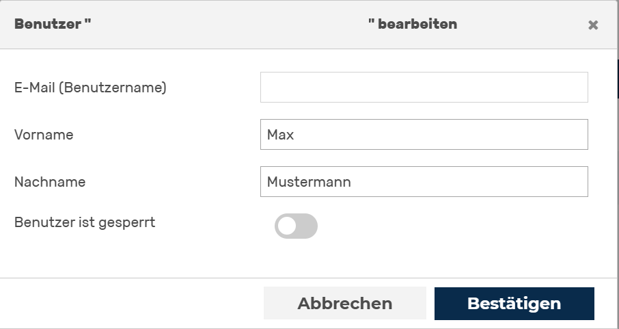The height and width of the screenshot is (329, 619).
Task: Click the blank header space between title quotes
Action: pyautogui.click(x=229, y=24)
